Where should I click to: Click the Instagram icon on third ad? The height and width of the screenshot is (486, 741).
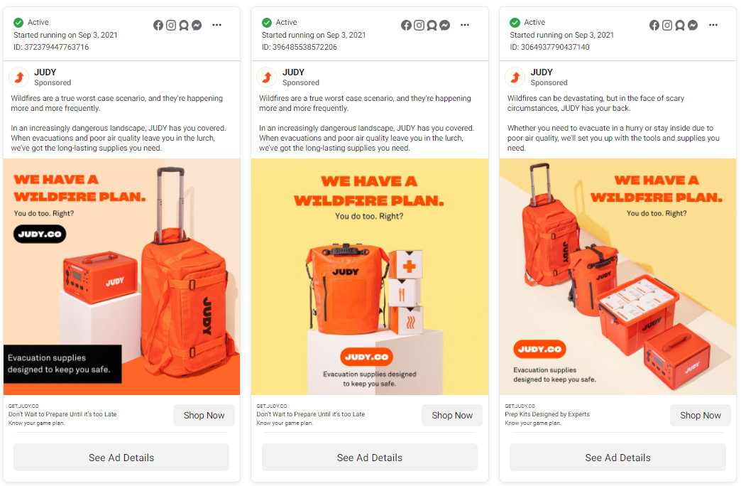pos(666,25)
